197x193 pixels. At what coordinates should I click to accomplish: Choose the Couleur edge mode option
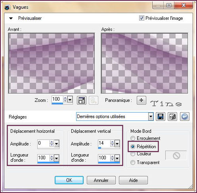(x=133, y=154)
